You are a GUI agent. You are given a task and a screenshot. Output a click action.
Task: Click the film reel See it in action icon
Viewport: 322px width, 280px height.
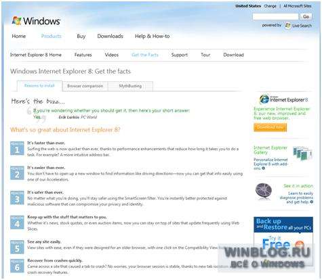coord(264,191)
